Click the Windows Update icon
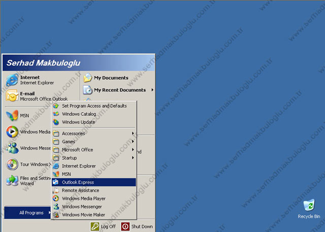 click(x=56, y=122)
